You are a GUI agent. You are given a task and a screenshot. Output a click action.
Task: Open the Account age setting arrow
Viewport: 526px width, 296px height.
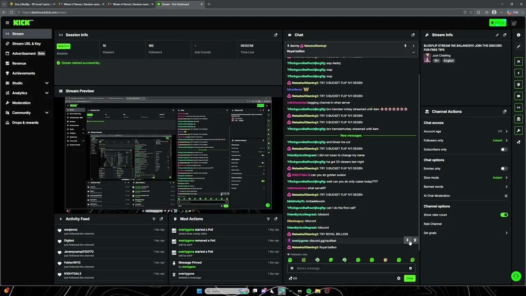click(x=506, y=132)
